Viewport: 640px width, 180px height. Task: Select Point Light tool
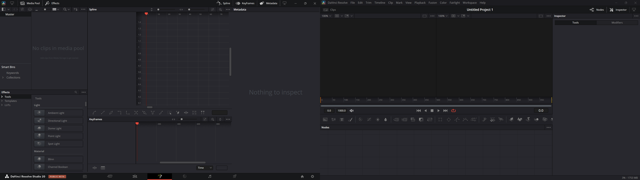pos(58,136)
